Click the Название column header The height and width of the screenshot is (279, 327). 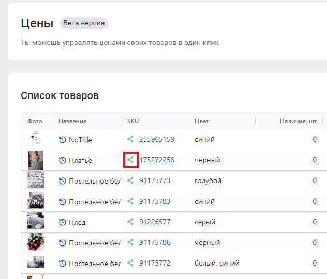72,121
